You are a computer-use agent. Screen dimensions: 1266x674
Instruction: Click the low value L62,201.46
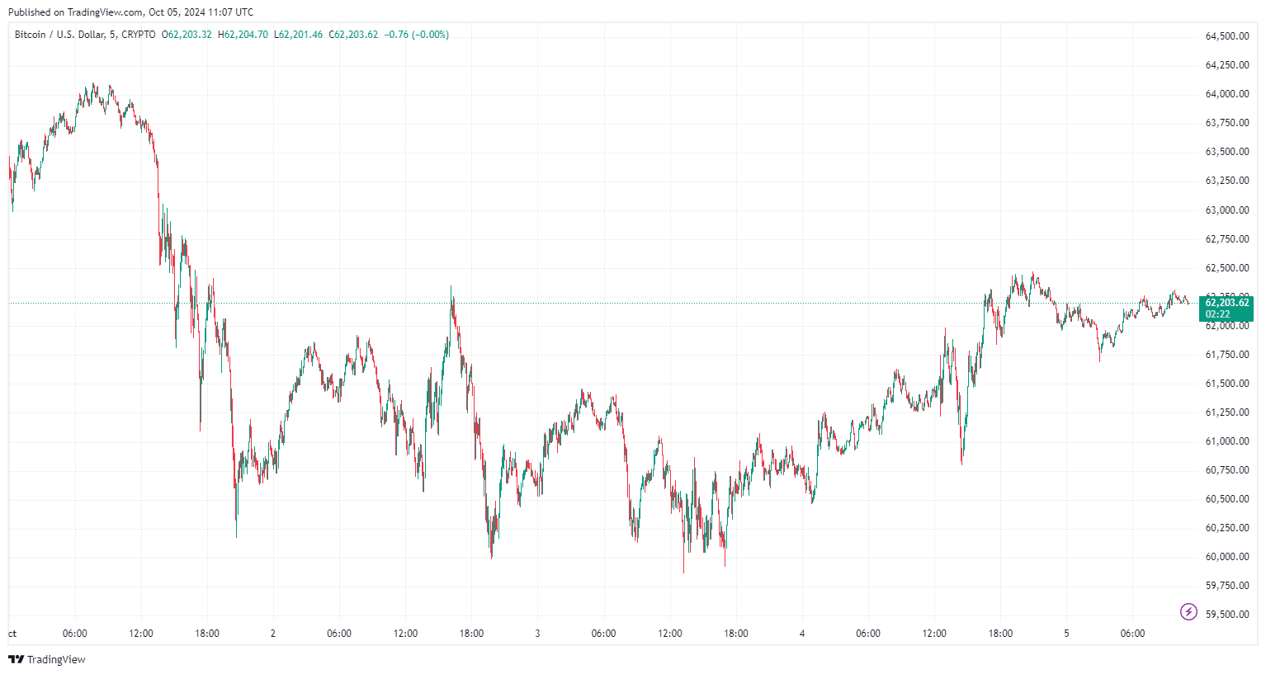click(299, 35)
